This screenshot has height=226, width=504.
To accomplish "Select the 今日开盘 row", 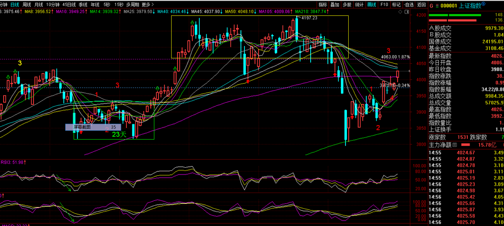I will tap(466, 62).
